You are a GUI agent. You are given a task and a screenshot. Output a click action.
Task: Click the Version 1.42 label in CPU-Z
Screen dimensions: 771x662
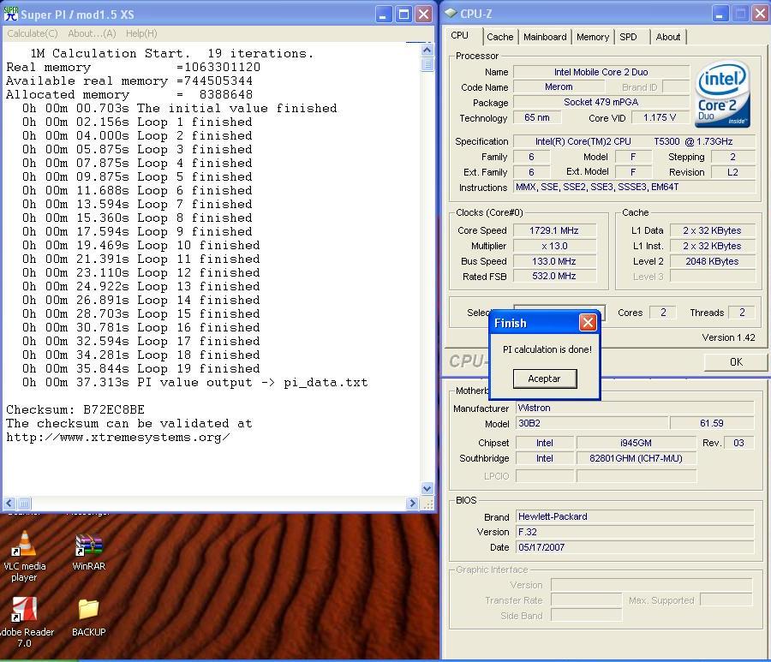tap(728, 337)
